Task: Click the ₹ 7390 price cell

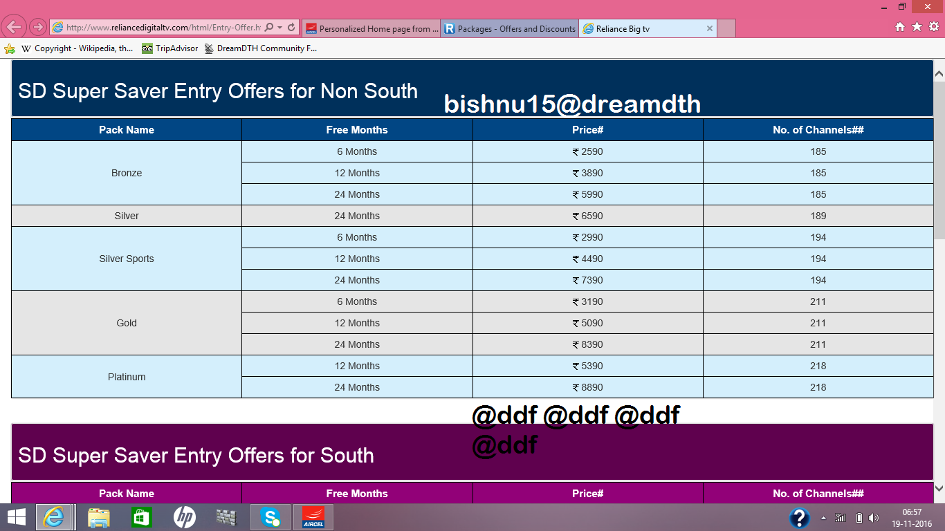Action: click(588, 280)
